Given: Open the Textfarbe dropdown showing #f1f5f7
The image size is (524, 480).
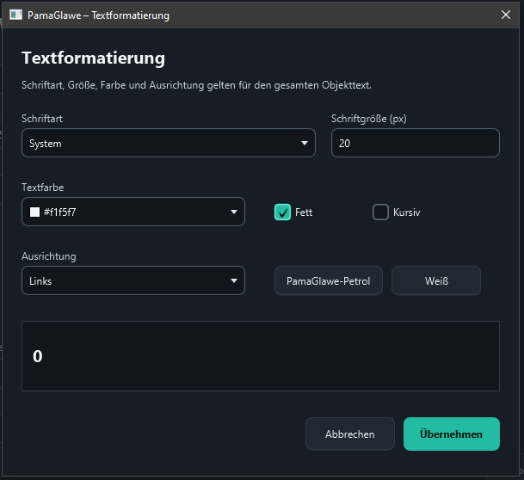Looking at the screenshot, I should click(x=133, y=212).
